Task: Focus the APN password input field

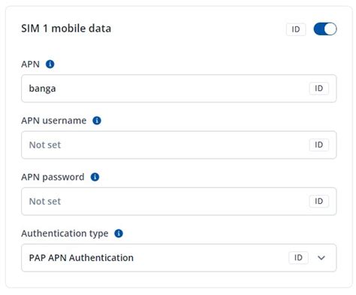Action: [179, 202]
